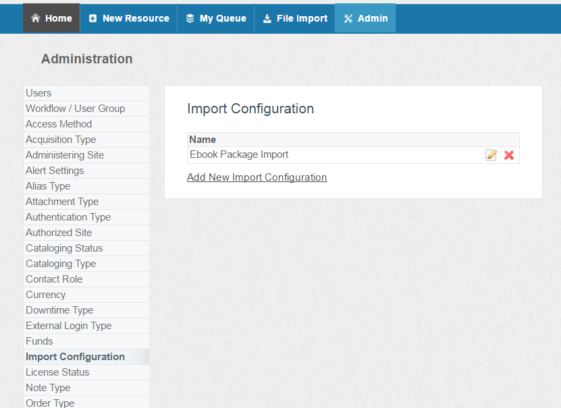Screen dimensions: 561x408
Task: Select Downtime Type in the sidebar
Action: pos(86,310)
